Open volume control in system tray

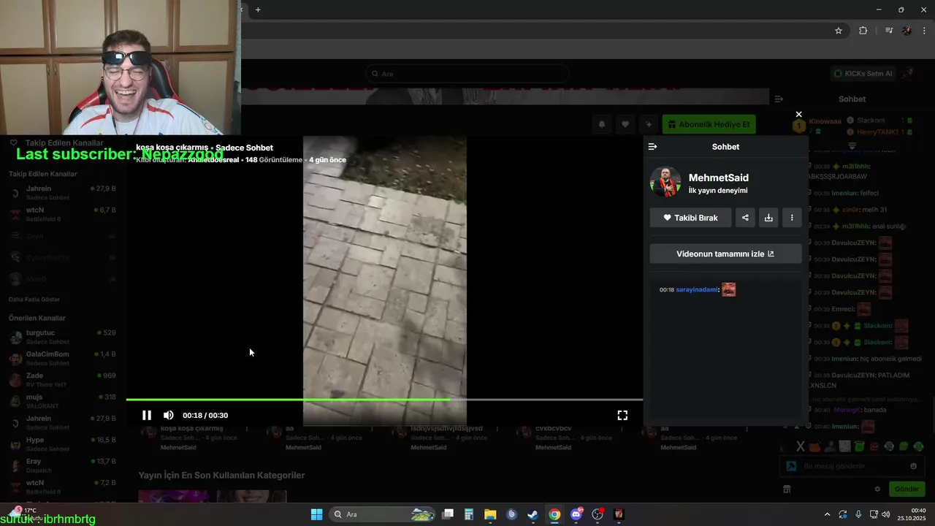(885, 514)
